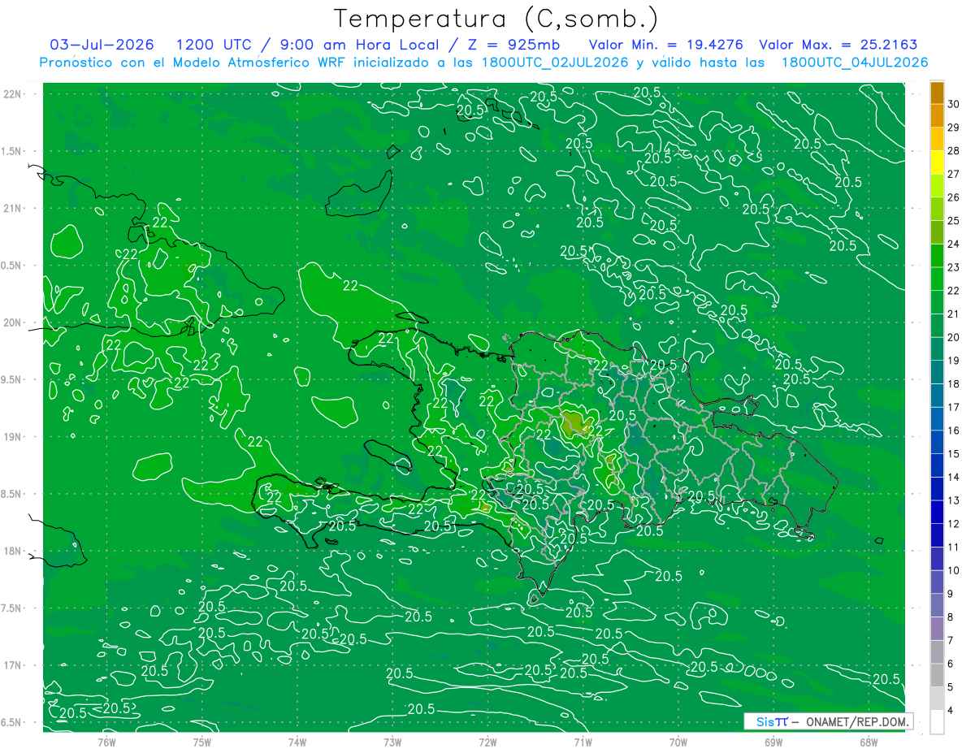Image resolution: width=975 pixels, height=753 pixels.
Task: Click the 20N latitude axis label
Action: (14, 322)
